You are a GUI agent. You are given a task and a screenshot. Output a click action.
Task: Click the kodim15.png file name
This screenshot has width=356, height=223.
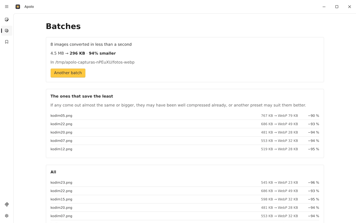tap(61, 199)
